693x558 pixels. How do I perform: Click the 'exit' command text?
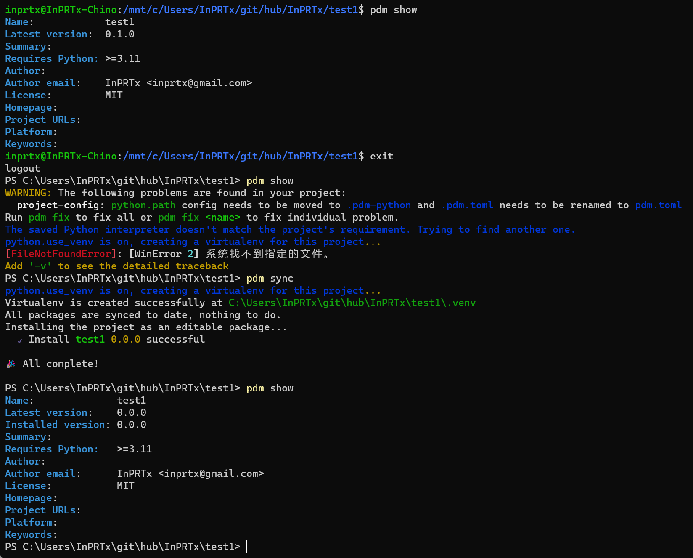(x=381, y=156)
